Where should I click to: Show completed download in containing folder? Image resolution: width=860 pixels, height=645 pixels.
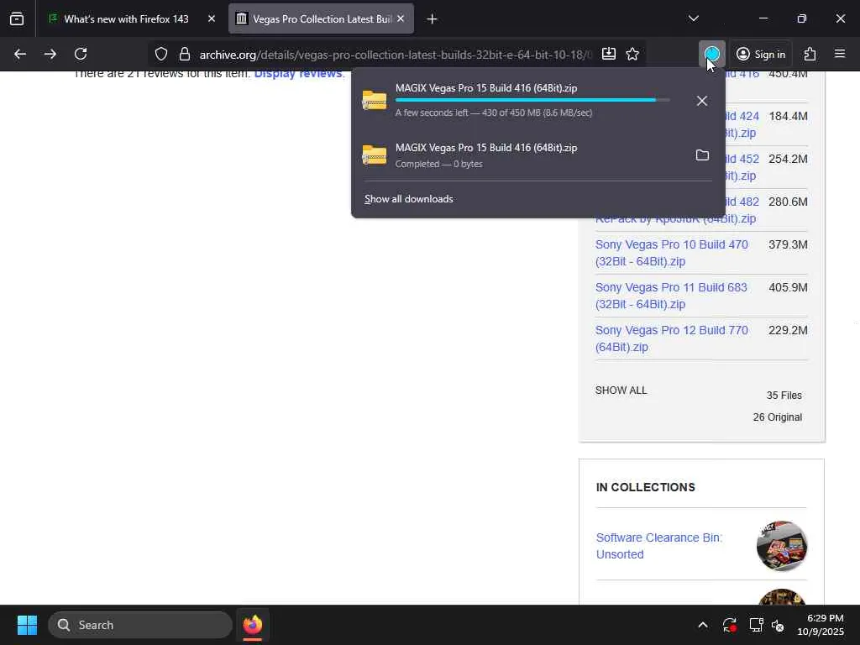tap(702, 155)
